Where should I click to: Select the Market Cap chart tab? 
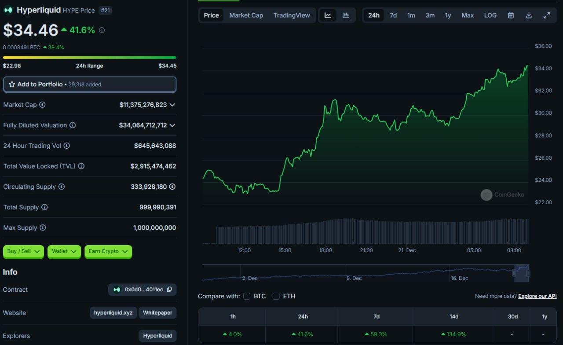(x=246, y=15)
